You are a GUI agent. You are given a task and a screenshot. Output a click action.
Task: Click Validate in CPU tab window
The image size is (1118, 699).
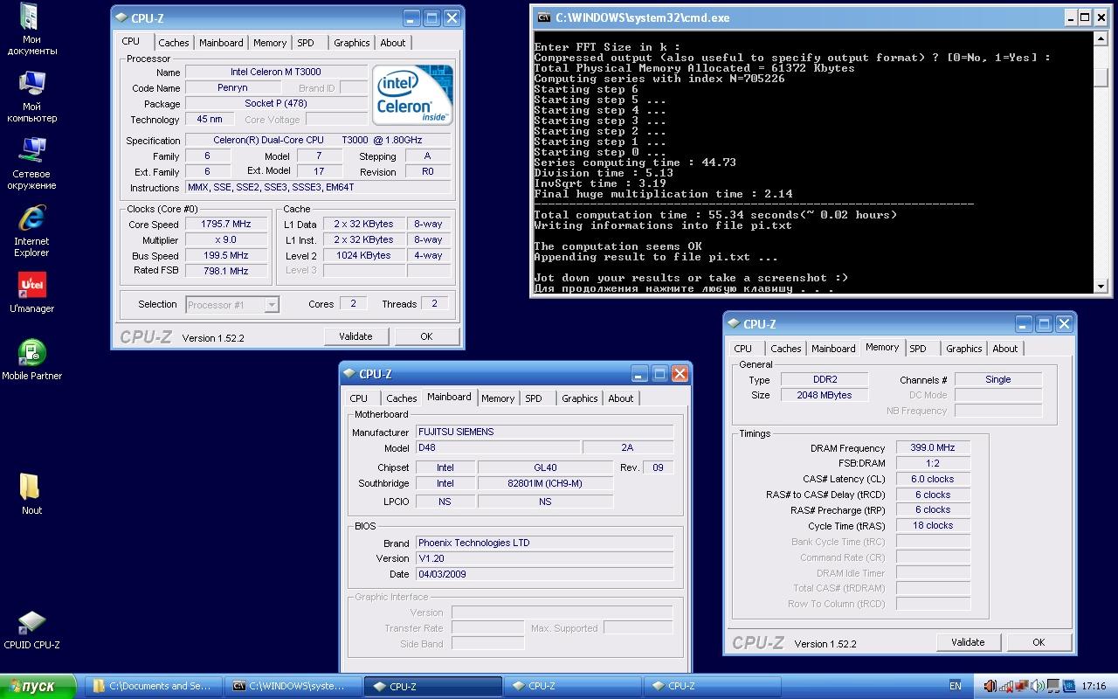pos(355,336)
